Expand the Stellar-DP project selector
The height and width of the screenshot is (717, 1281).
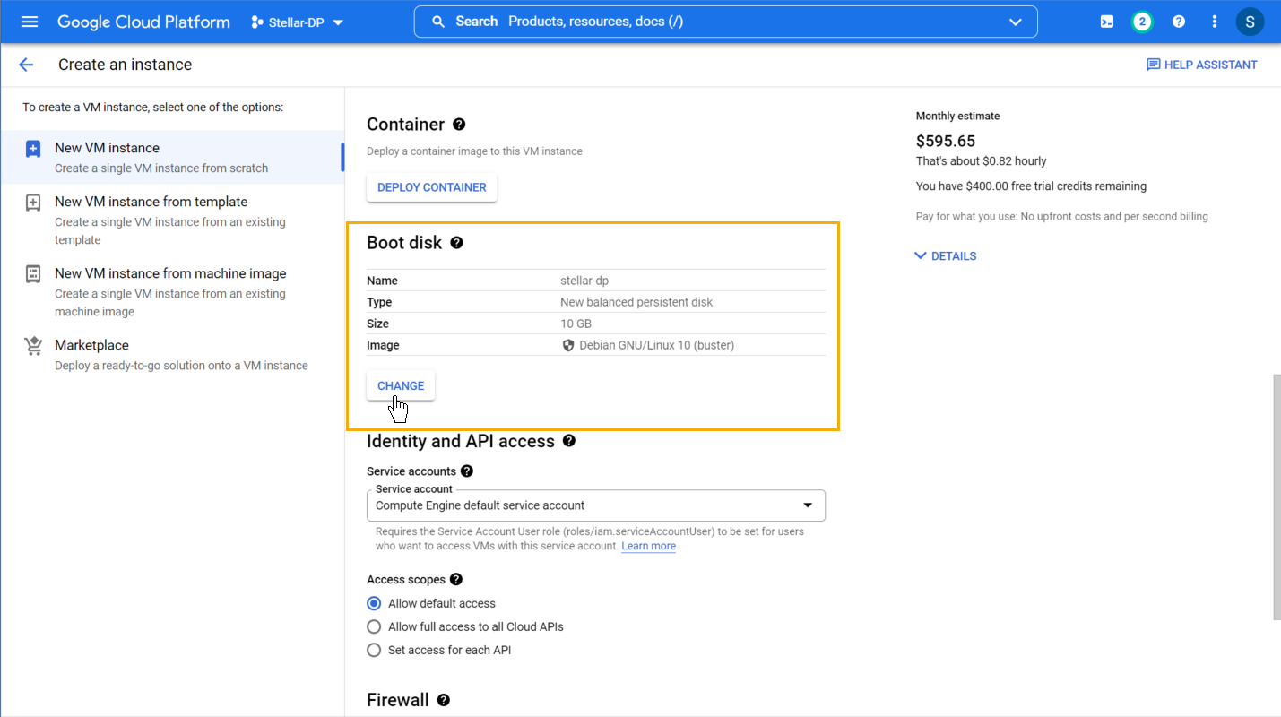[x=297, y=22]
